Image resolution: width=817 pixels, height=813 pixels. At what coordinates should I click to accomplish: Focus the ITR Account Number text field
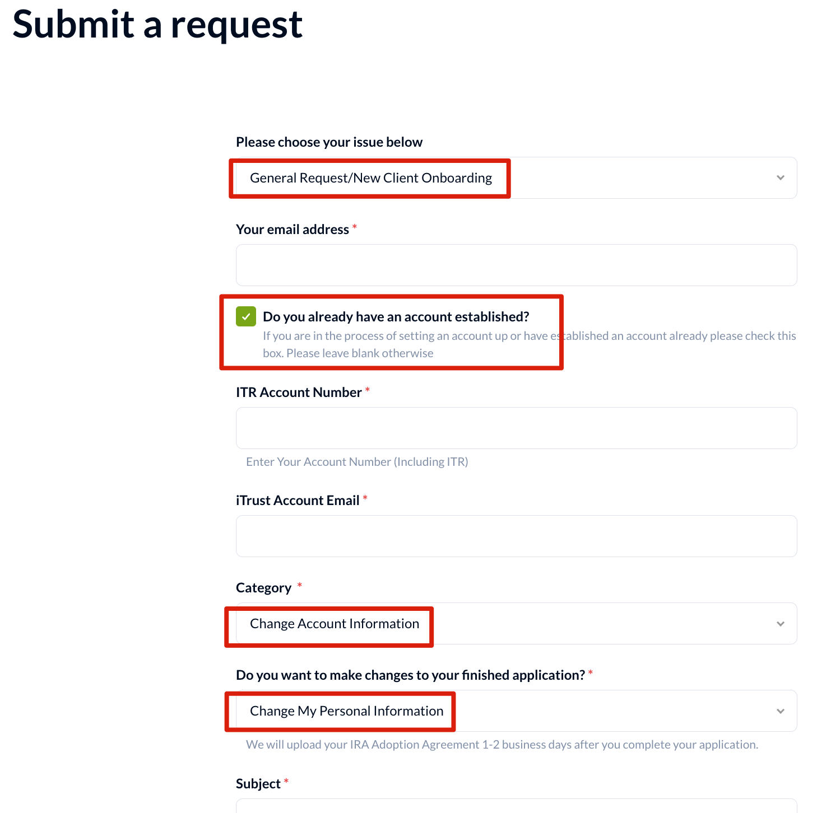tap(516, 428)
